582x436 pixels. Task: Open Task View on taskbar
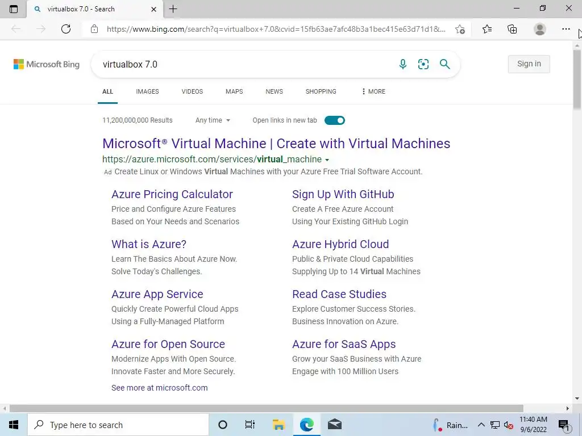[250, 425]
